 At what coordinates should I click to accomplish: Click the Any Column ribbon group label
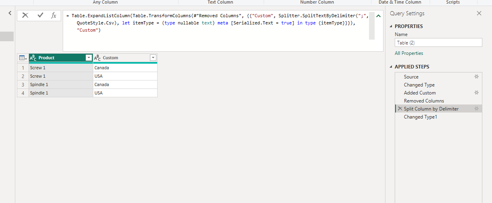105,2
